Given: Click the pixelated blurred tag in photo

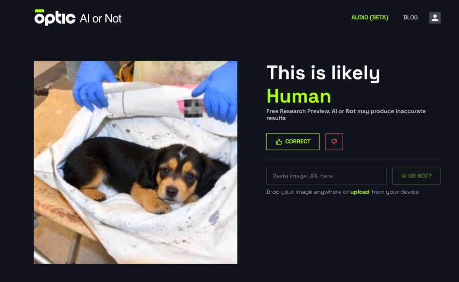Looking at the screenshot, I should click(x=193, y=108).
